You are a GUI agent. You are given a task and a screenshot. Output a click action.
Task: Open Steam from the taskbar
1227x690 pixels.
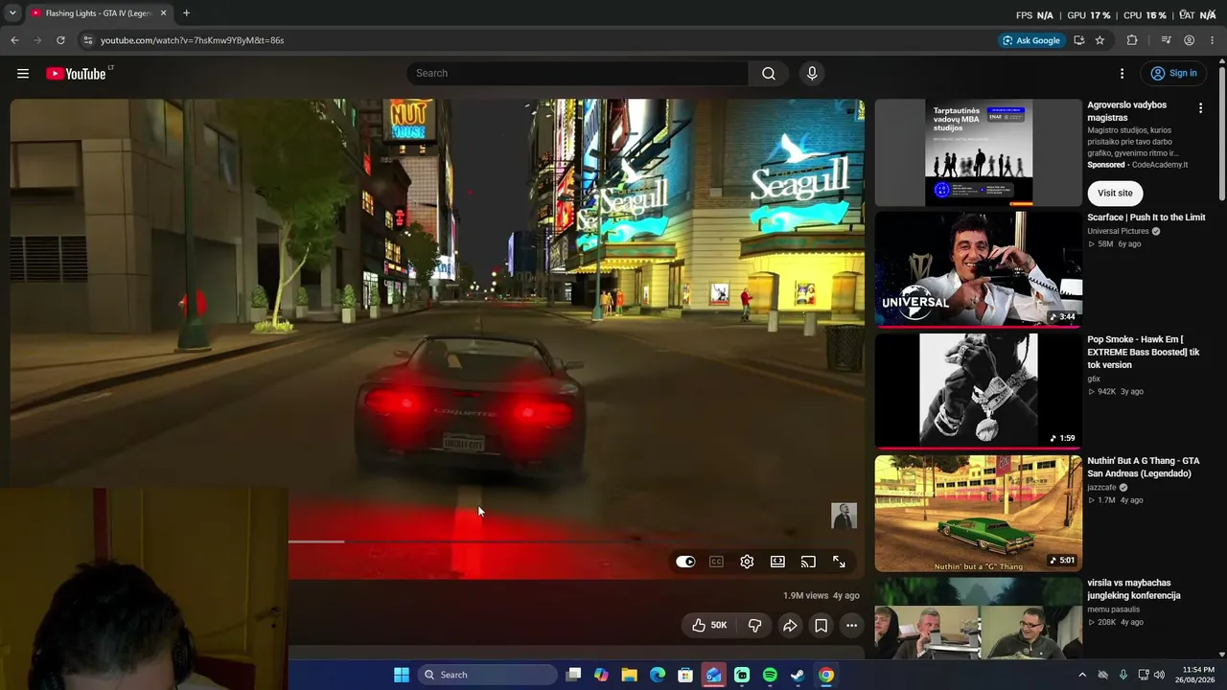click(798, 675)
